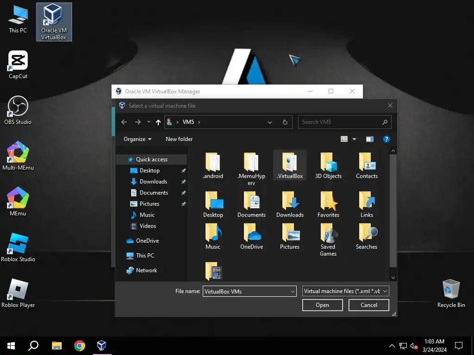474x355 pixels.
Task: Toggle the preview pane
Action: pos(370,139)
